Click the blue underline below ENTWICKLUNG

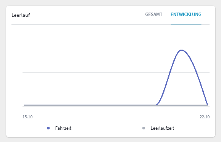coord(186,24)
